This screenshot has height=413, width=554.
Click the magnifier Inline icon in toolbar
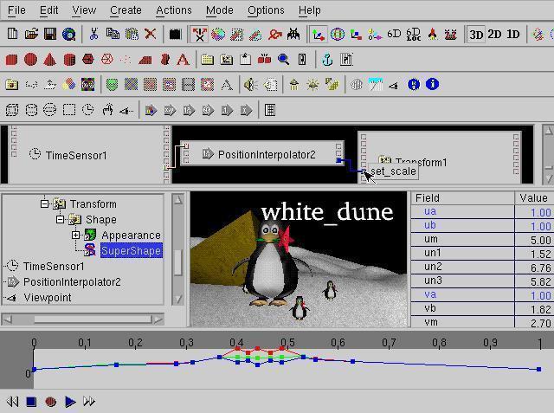tap(283, 60)
